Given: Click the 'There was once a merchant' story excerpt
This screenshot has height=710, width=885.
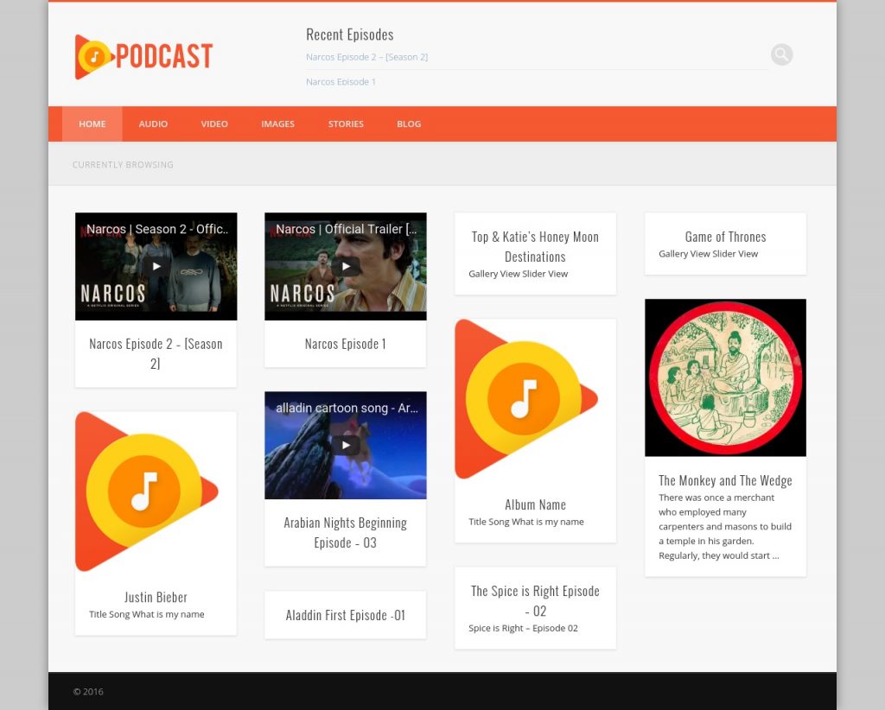Looking at the screenshot, I should tap(725, 527).
